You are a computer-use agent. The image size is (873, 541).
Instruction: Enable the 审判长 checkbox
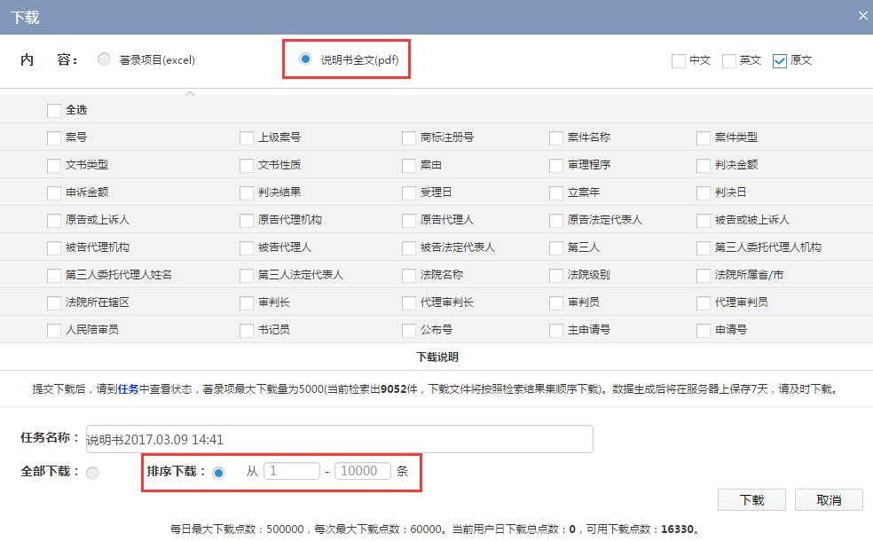[247, 302]
